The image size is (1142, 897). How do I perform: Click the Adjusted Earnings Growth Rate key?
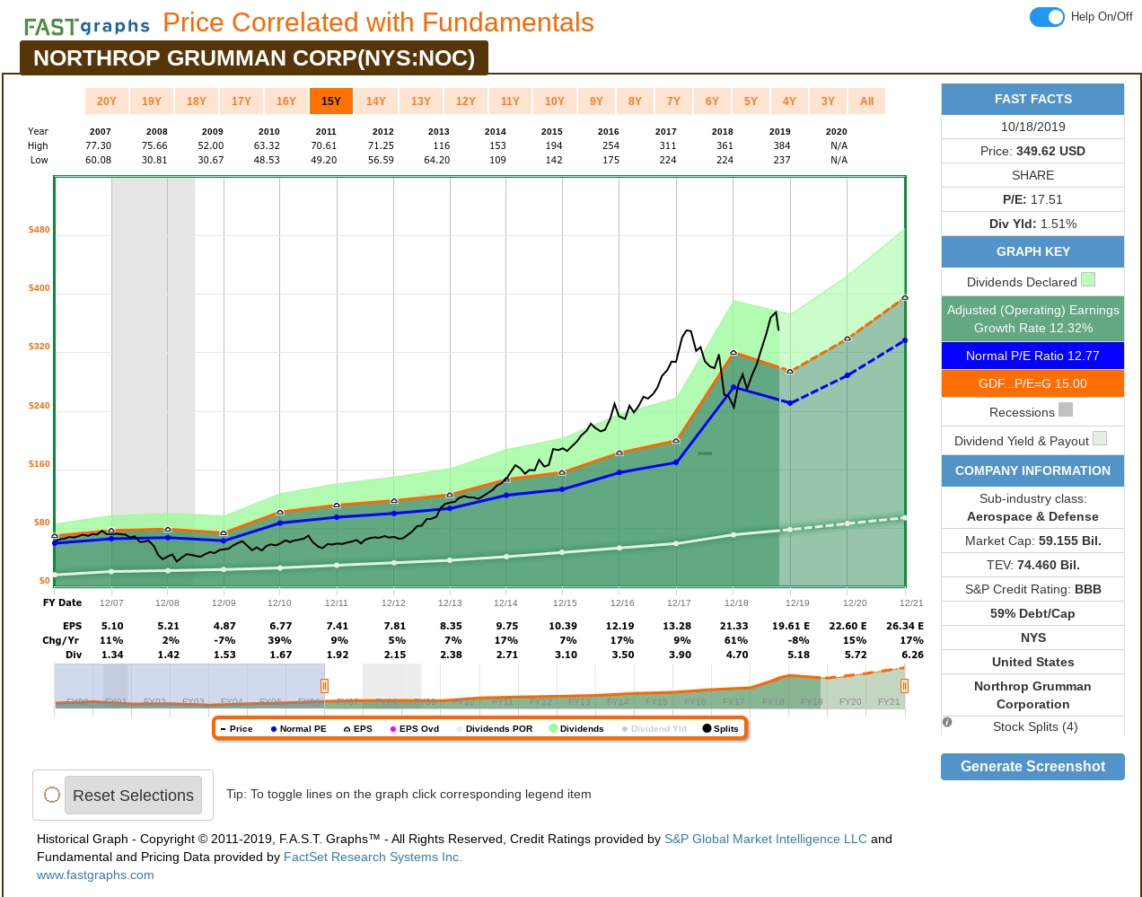pyautogui.click(x=1032, y=319)
